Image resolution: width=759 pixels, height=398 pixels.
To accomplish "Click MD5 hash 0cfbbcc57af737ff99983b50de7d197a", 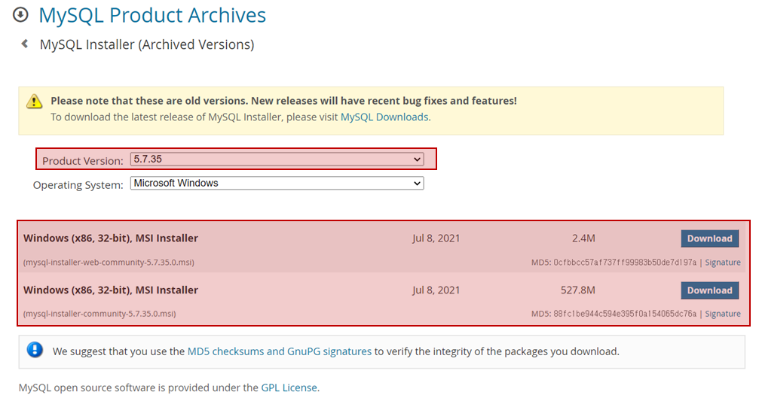I will coord(625,263).
